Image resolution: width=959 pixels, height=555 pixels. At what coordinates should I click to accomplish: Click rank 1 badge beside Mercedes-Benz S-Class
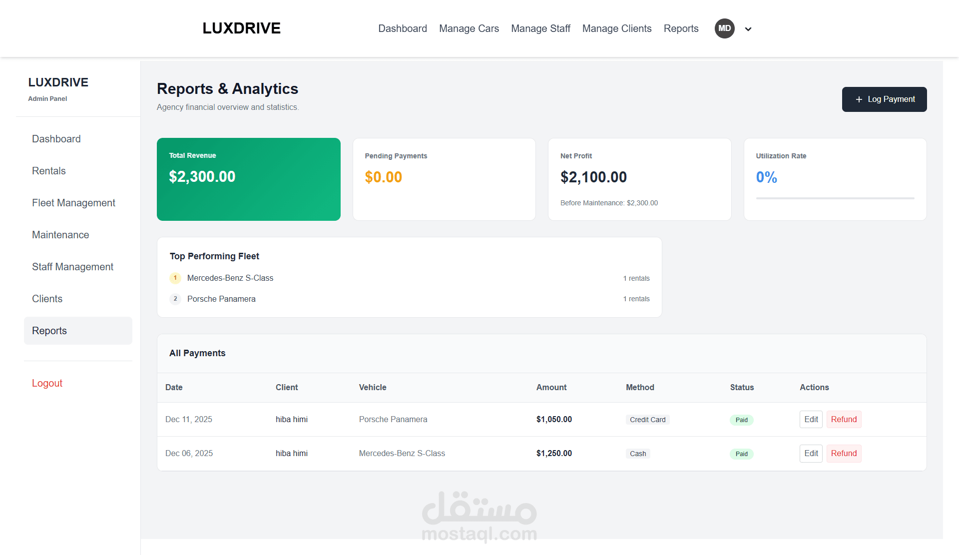(175, 278)
